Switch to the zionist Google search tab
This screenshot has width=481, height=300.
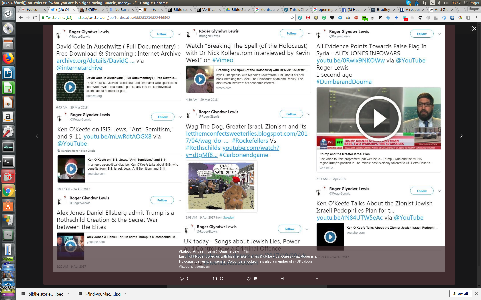[x=267, y=10]
